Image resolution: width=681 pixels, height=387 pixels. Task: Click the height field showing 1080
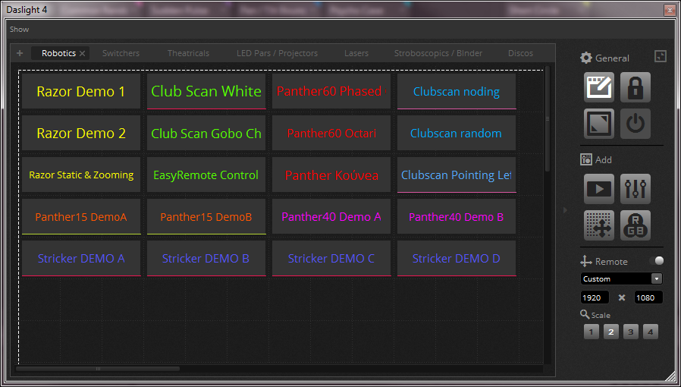coord(648,297)
